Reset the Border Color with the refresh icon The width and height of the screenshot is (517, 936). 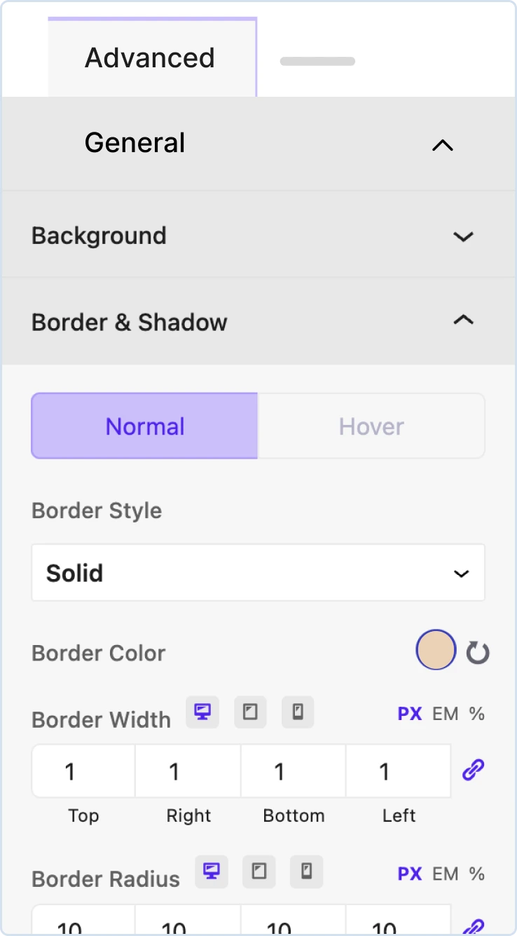[x=478, y=653]
